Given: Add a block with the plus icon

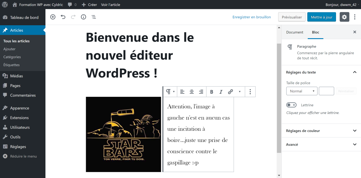Looking at the screenshot, I should [53, 17].
